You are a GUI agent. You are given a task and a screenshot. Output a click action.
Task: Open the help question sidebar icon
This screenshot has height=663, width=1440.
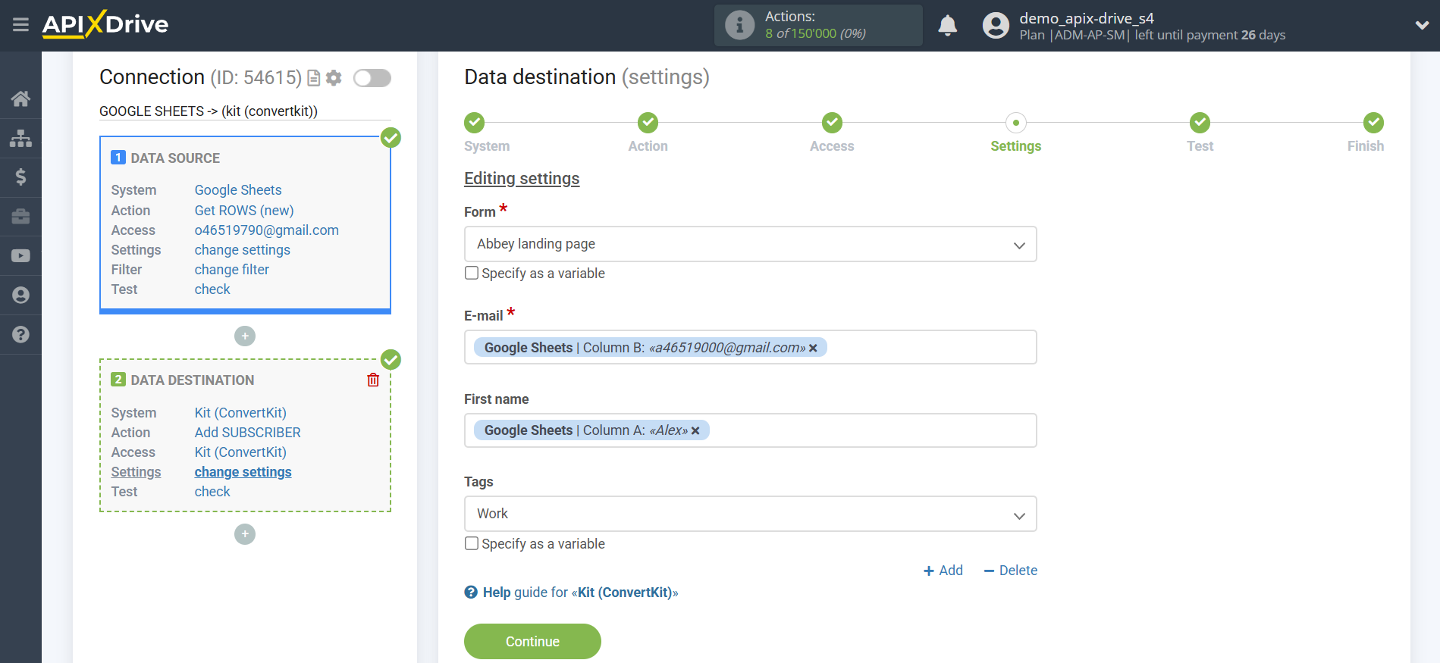pyautogui.click(x=20, y=334)
